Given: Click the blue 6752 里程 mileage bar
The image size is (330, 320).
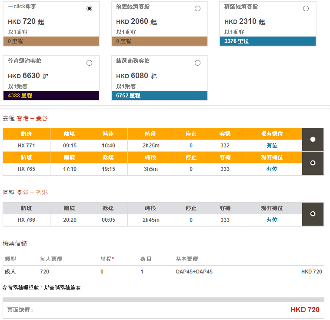Looking at the screenshot, I should pos(160,96).
